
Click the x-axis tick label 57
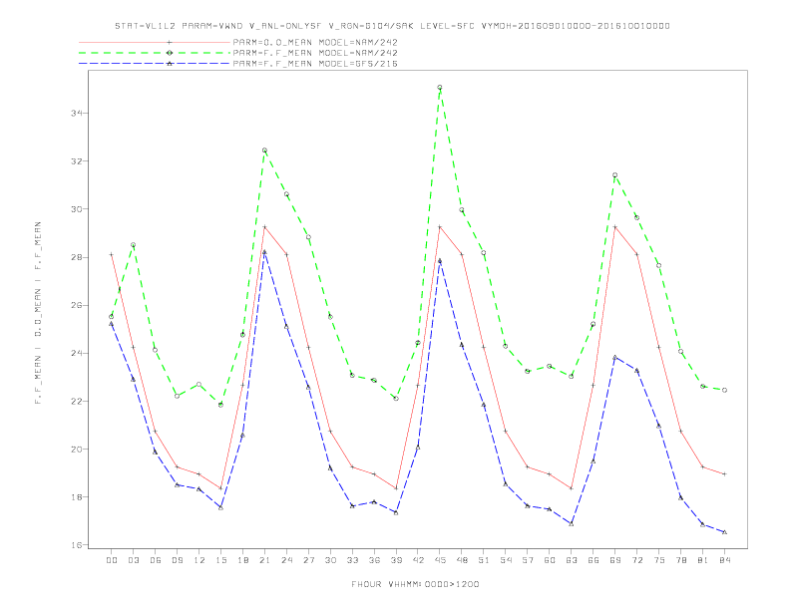coord(528,560)
